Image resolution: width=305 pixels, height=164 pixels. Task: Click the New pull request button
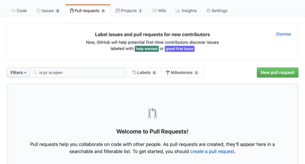click(x=277, y=72)
